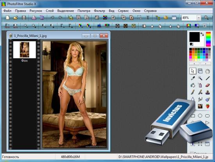Select the Paint bucket fill tool
The height and width of the screenshot is (162, 215).
pyautogui.click(x=193, y=85)
